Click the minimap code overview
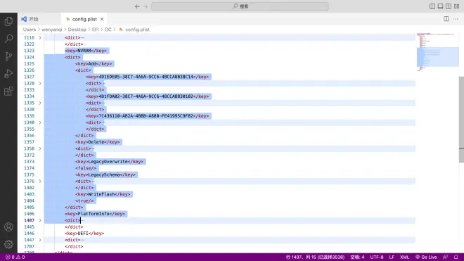The width and height of the screenshot is (464, 261). [438, 52]
